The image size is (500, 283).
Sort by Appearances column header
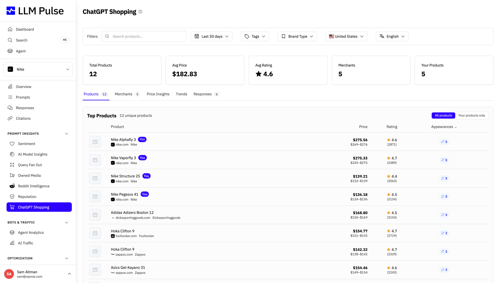(444, 127)
